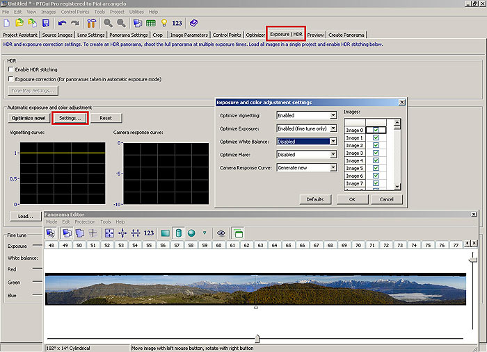
Task: Open the Projection menu in Panorama Editor
Action: [x=85, y=222]
